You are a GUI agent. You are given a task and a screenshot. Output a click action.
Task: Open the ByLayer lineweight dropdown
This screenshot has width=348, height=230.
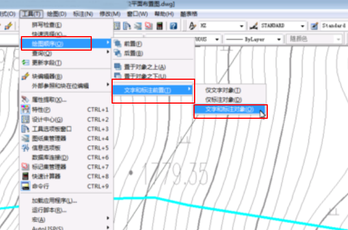pyautogui.click(x=279, y=40)
